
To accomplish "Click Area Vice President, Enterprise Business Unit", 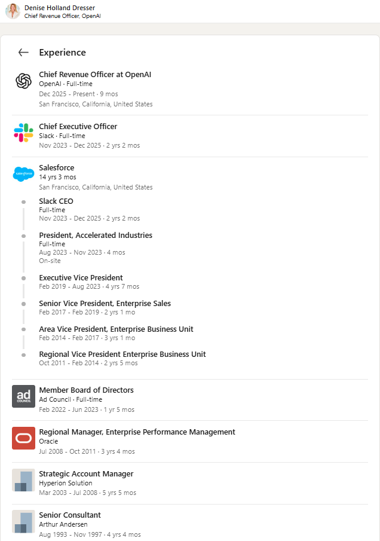I will [116, 329].
